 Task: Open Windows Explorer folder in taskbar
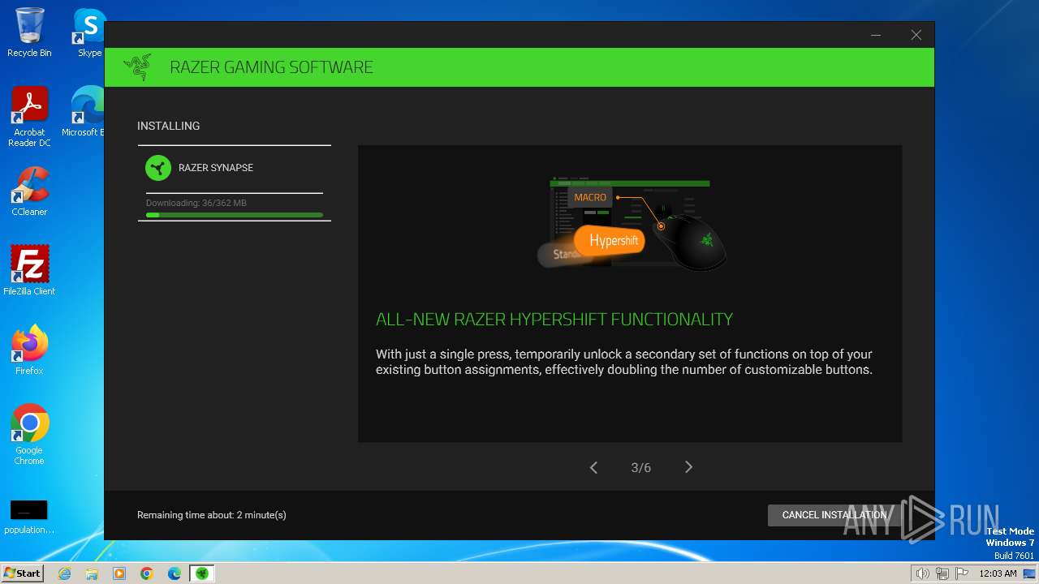coord(92,573)
